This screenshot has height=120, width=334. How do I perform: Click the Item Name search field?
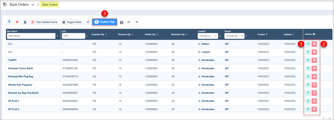31,36
